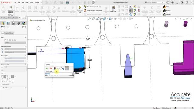Switch to the Evaluate command tab

point(15,18)
